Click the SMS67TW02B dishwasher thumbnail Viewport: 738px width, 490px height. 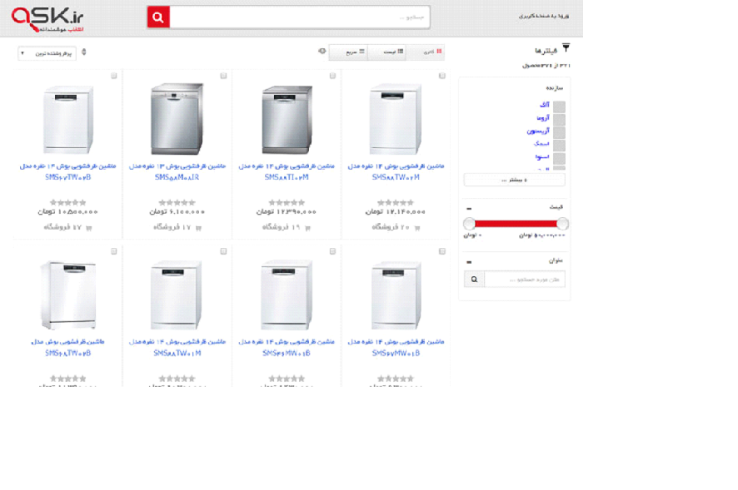[67, 120]
